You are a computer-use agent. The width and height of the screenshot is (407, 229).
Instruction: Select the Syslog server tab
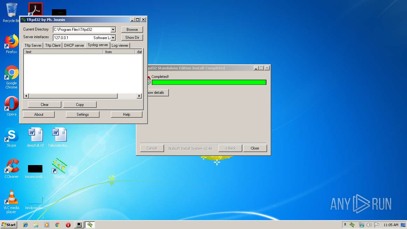coord(98,45)
